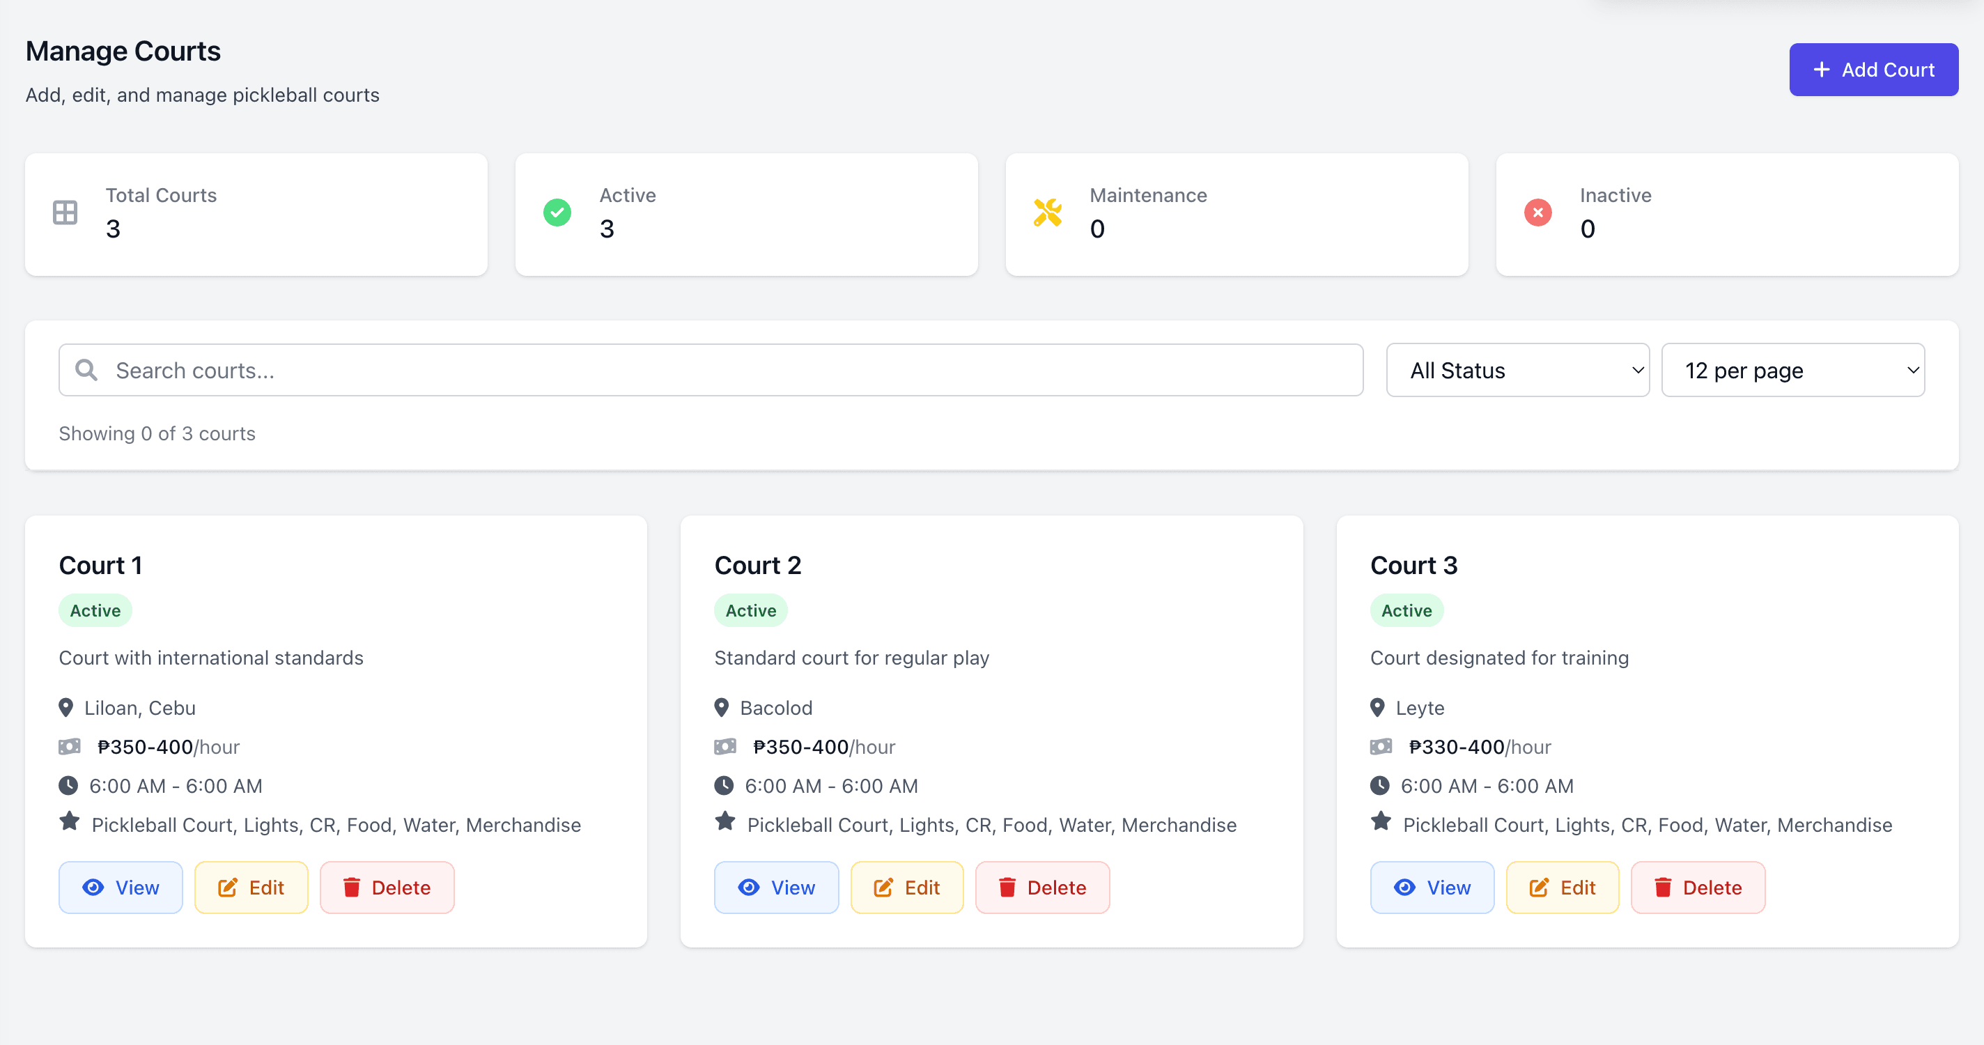Screen dimensions: 1984x1045
Task: Click inside the Search courts input field
Action: click(x=539, y=370)
